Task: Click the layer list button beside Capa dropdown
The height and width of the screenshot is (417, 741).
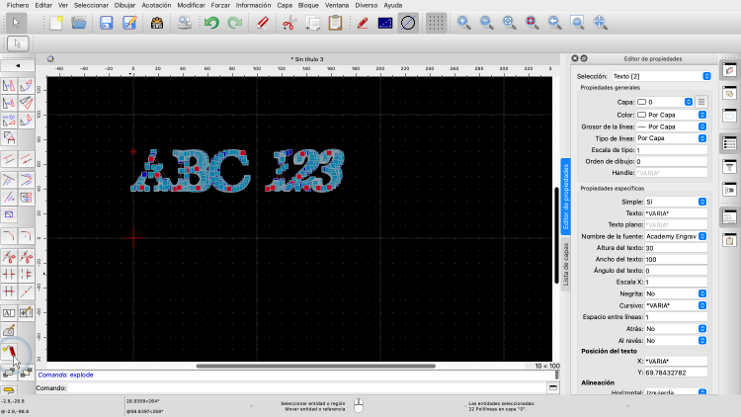Action: coord(701,102)
